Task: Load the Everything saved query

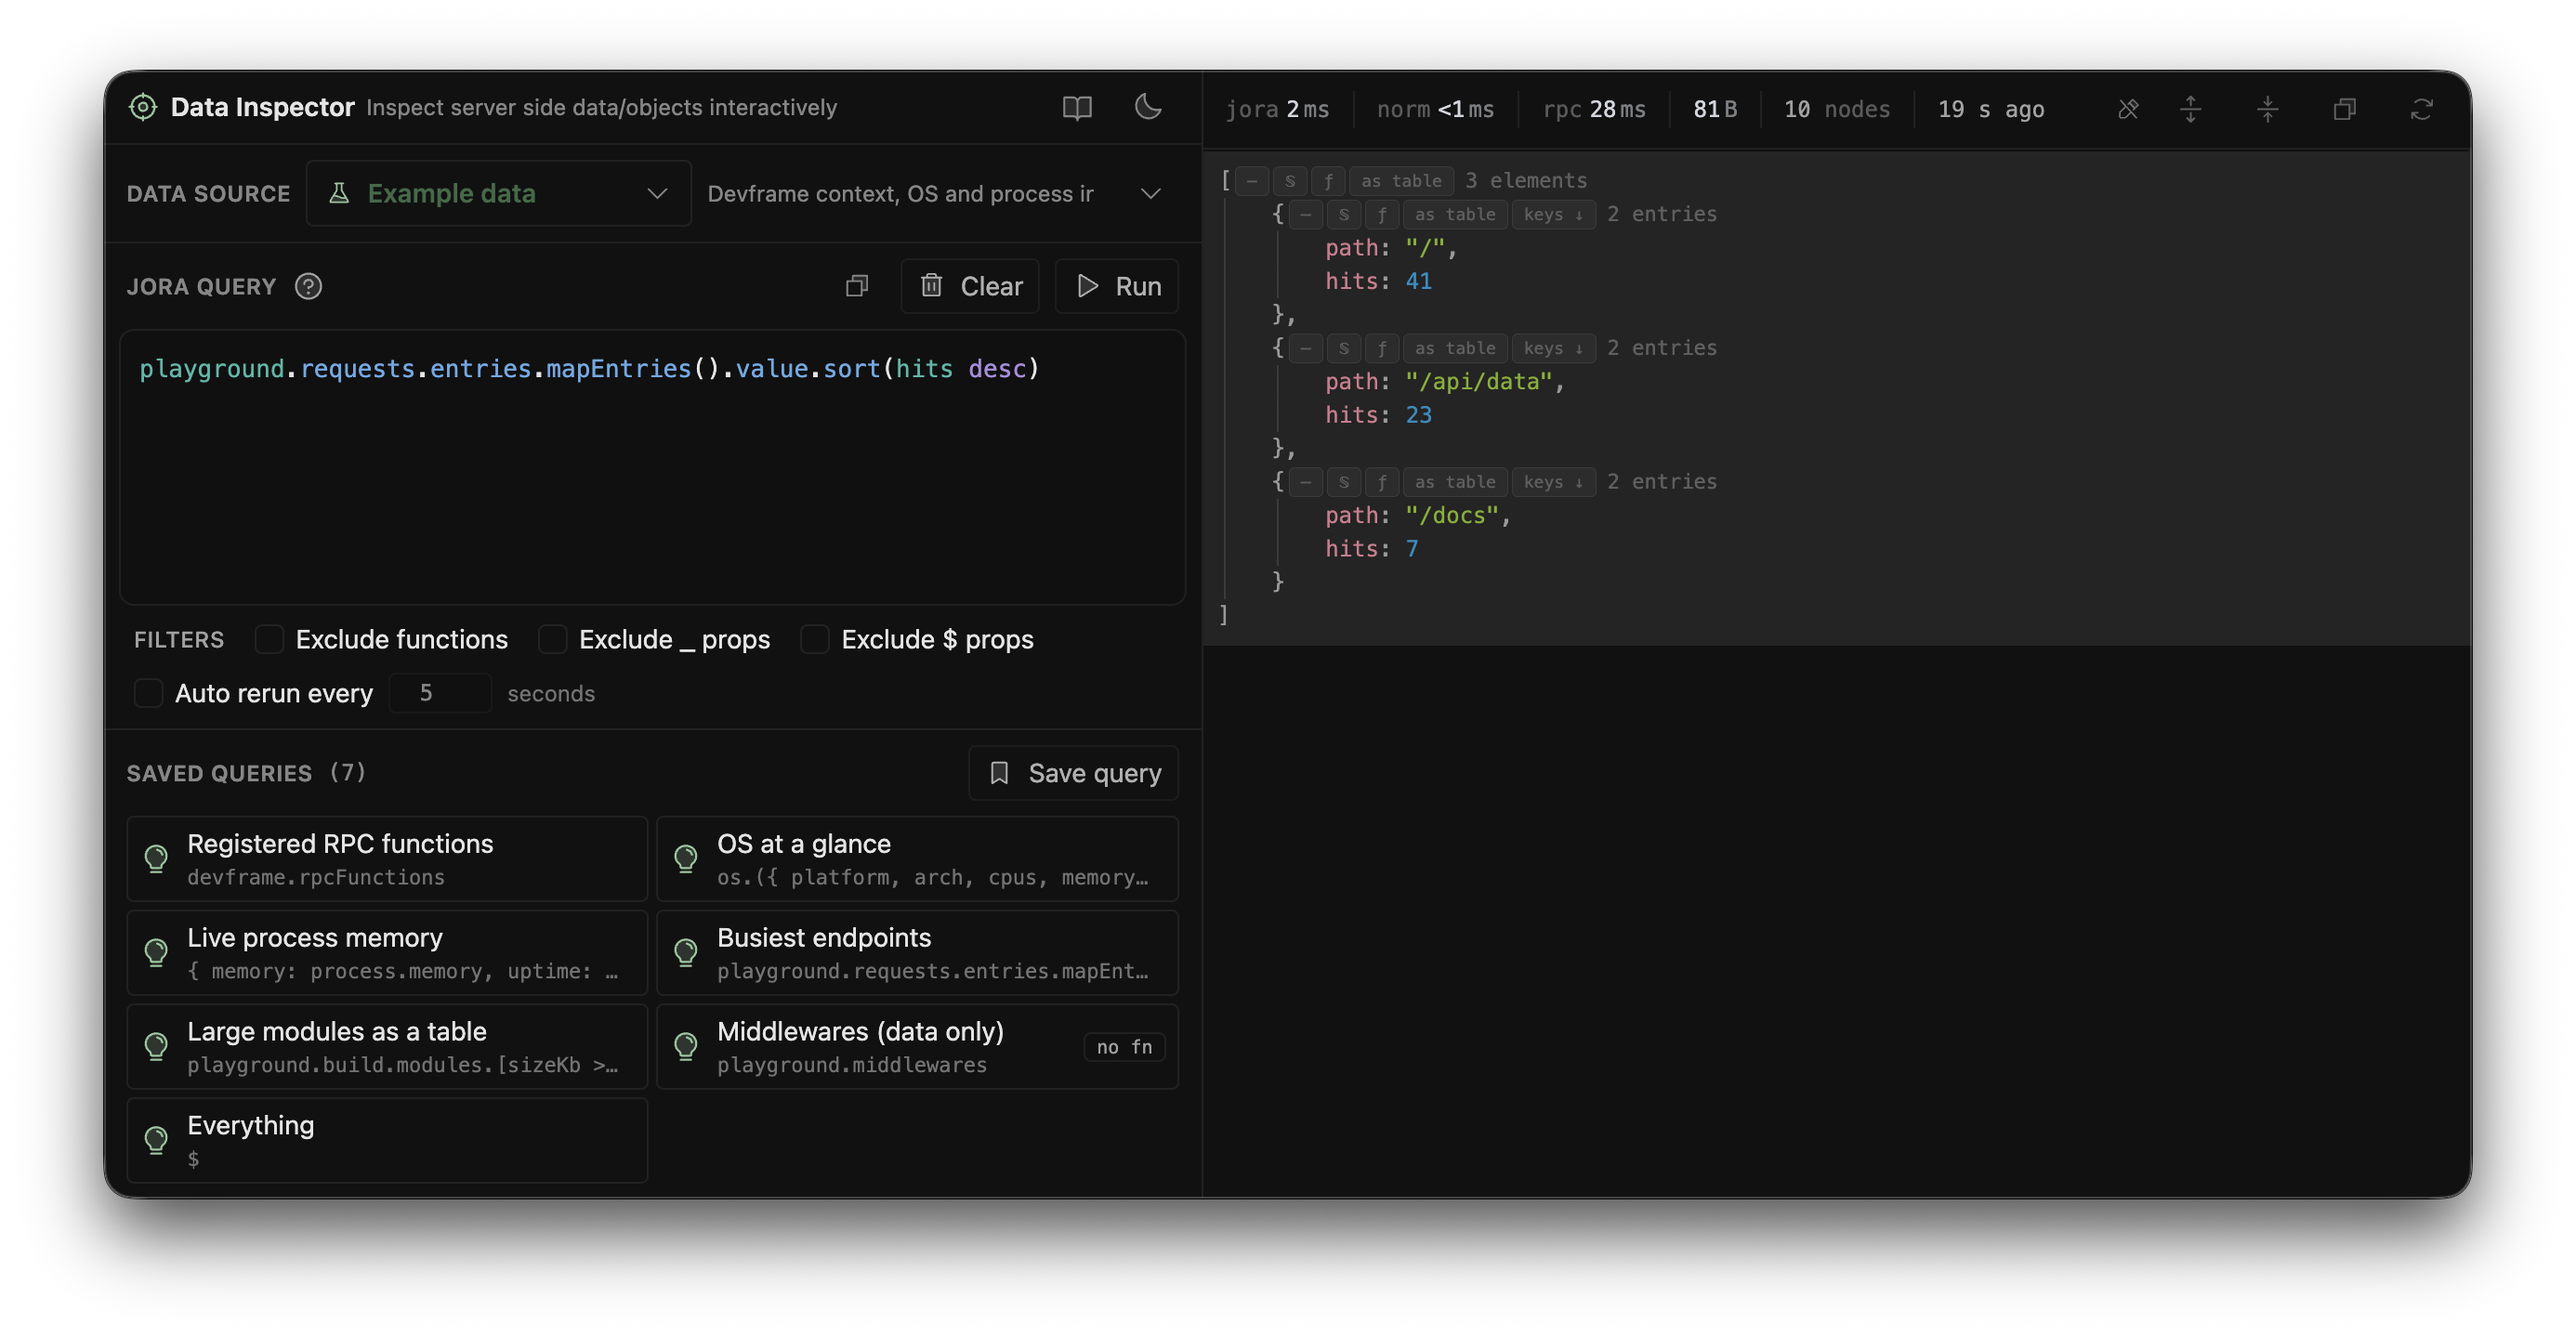Action: click(x=387, y=1141)
